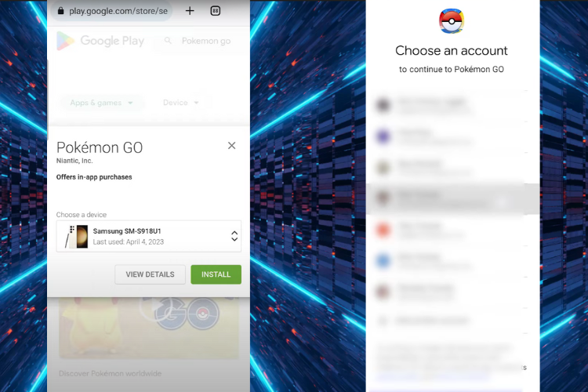Screen dimensions: 588x392
Task: Click the search magnifier icon
Action: pyautogui.click(x=168, y=41)
